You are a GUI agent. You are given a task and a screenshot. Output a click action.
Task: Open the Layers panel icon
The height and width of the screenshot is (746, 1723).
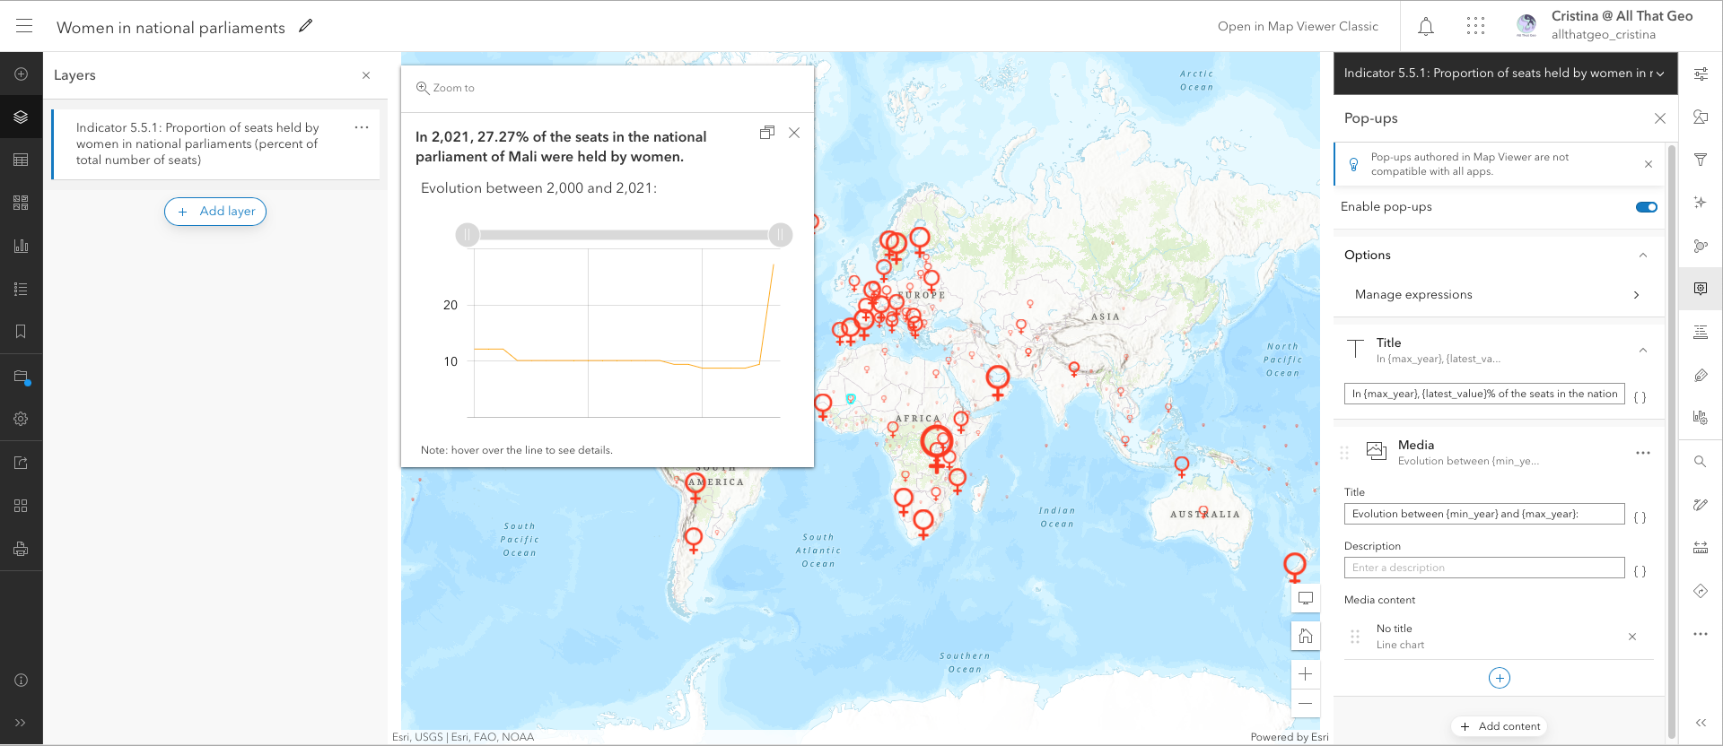22,117
